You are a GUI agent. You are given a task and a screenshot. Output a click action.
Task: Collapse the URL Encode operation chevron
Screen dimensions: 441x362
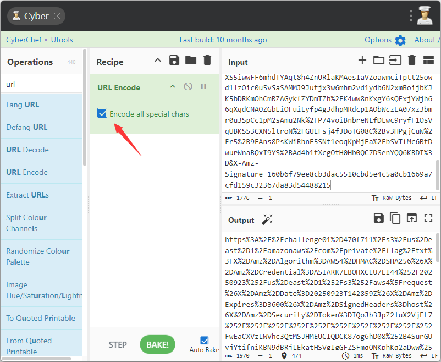point(173,87)
